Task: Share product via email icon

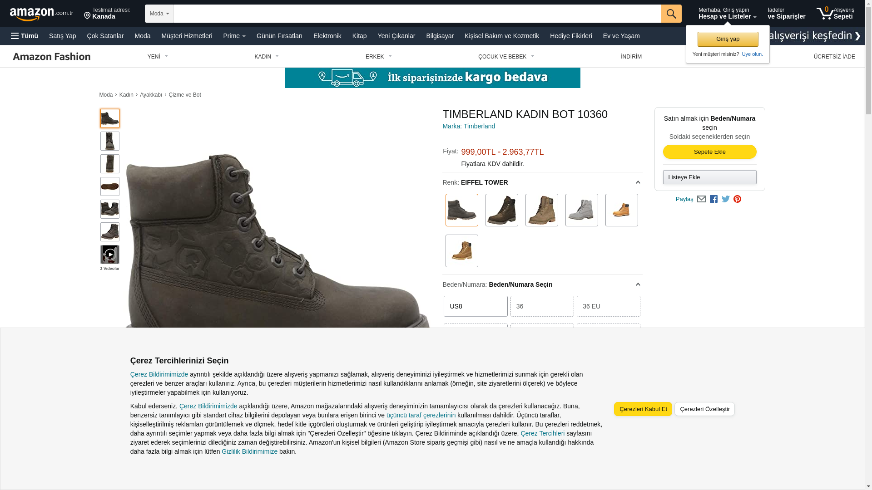Action: coord(701,199)
